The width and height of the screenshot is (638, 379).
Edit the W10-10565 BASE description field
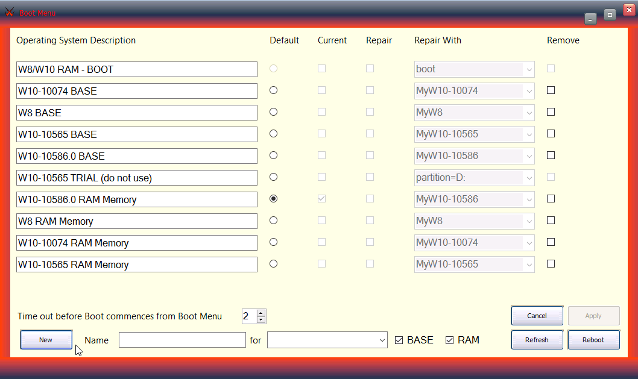point(137,134)
